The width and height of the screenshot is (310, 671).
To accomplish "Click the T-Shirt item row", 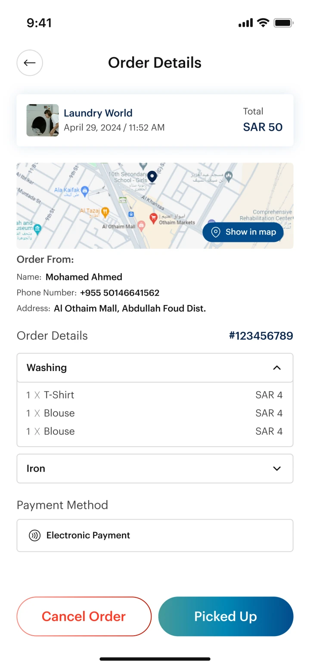I will coord(154,395).
